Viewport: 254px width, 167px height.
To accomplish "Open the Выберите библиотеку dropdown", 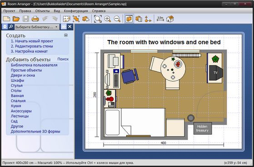I will [37, 27].
